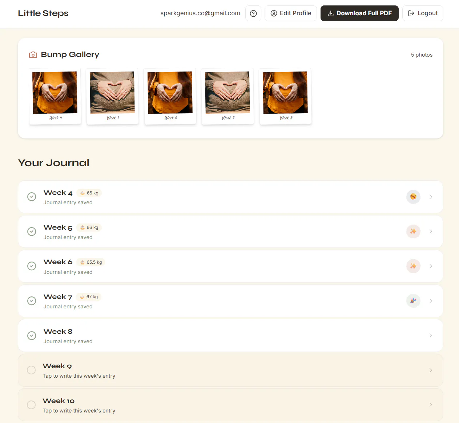Image resolution: width=459 pixels, height=423 pixels.
Task: Click the 67 kg weight badge
Action: pos(89,297)
